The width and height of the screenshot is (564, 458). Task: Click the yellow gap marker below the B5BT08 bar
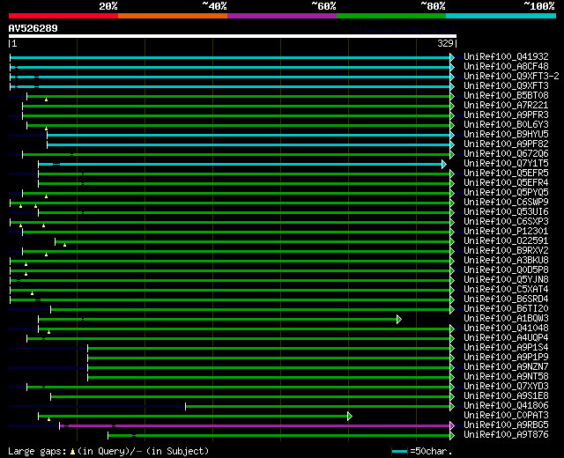point(47,100)
